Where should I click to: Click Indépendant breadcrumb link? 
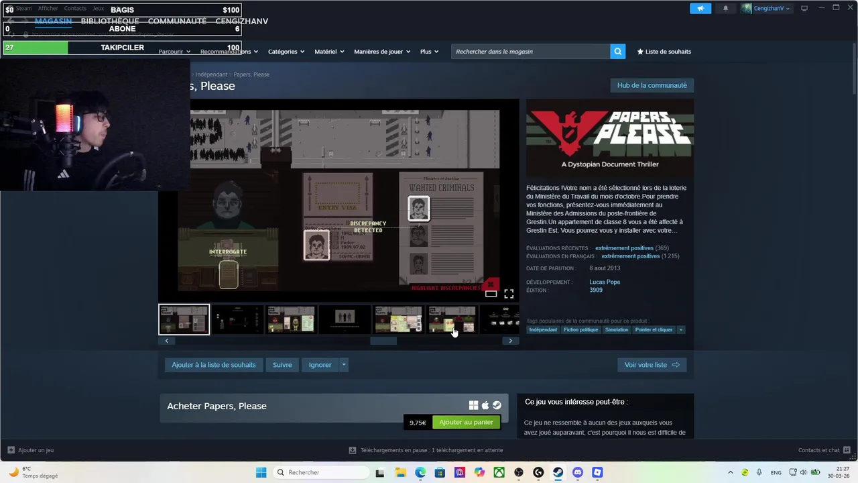coord(211,74)
